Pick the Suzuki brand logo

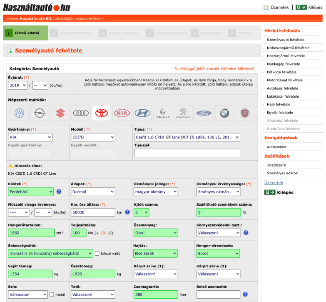(x=60, y=113)
